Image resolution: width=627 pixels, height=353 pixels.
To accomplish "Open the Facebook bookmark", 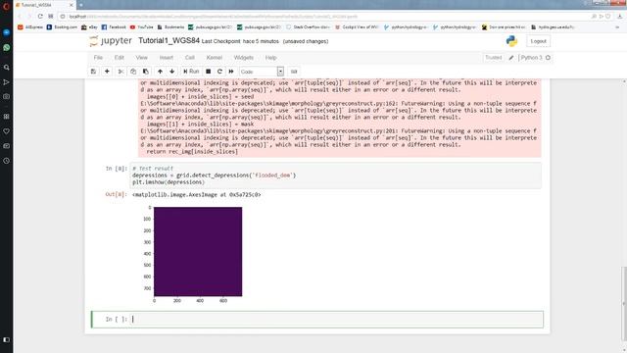I will (x=114, y=27).
